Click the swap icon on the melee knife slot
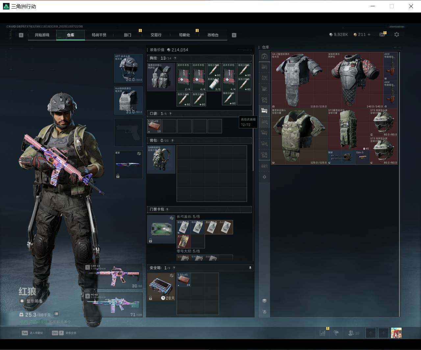Viewport: 421px width, 350px height. click(x=139, y=154)
